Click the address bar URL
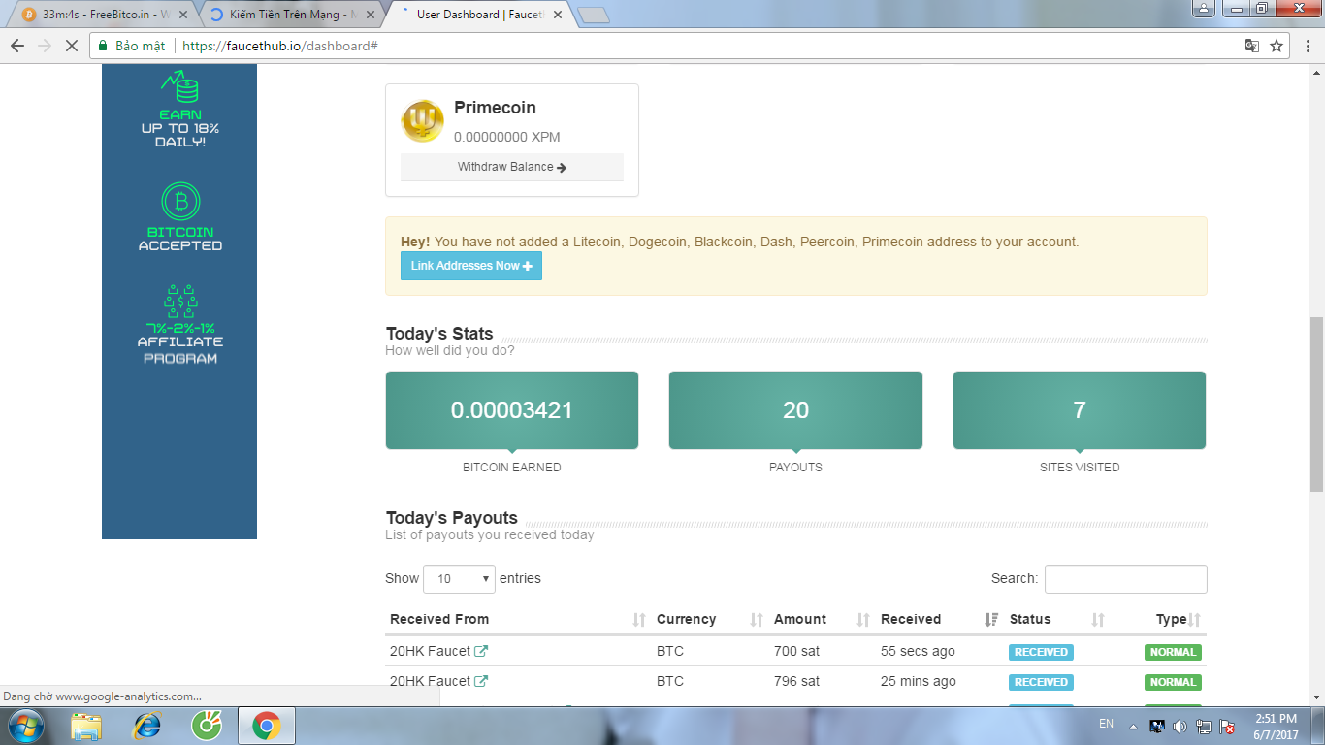The width and height of the screenshot is (1325, 745). click(279, 46)
